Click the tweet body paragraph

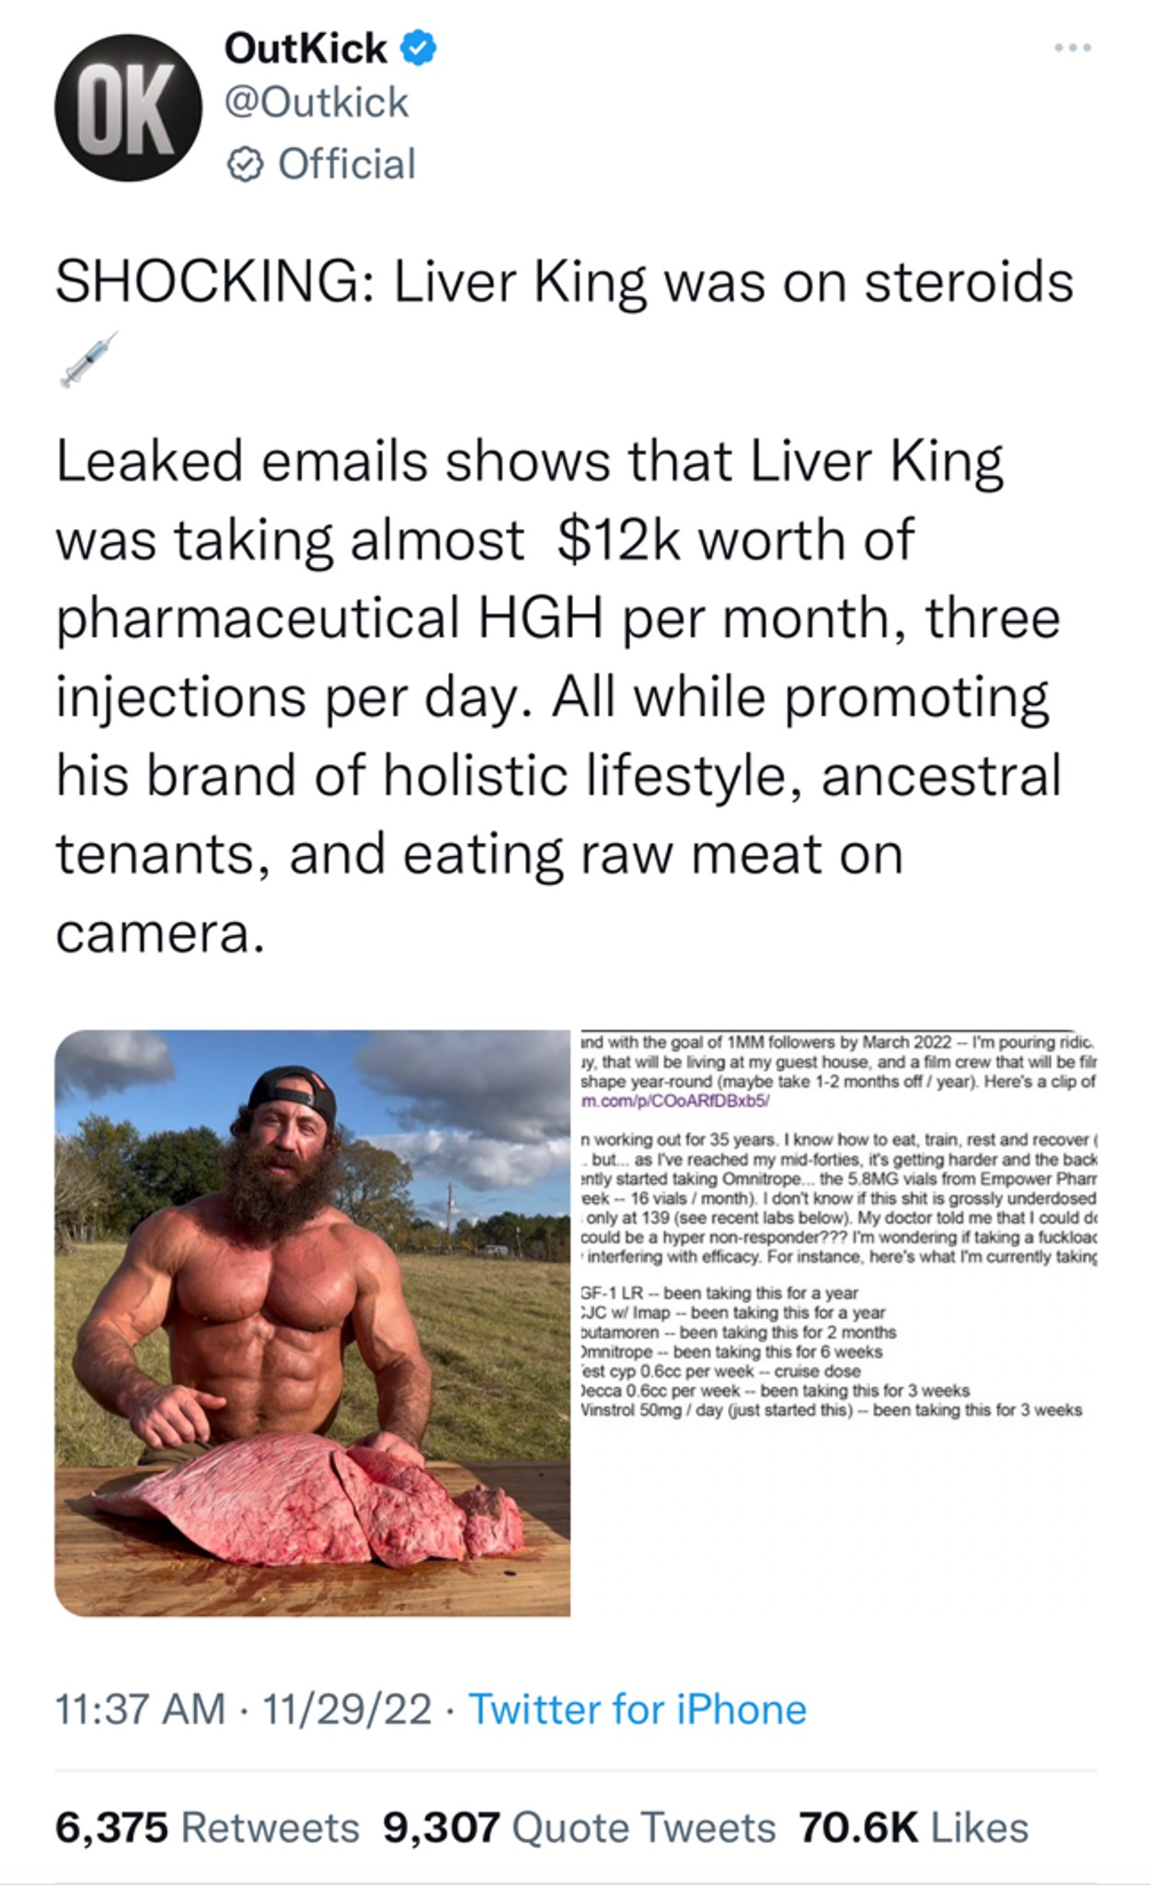(x=558, y=697)
